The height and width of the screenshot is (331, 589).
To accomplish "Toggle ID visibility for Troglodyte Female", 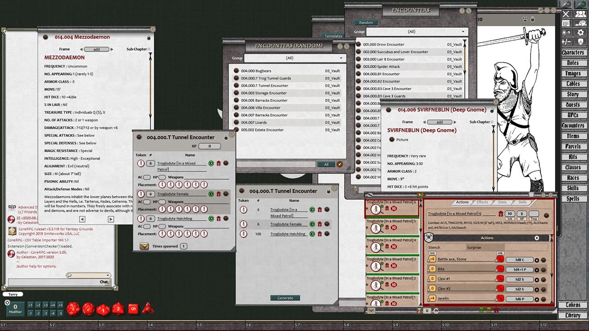I will 312,224.
